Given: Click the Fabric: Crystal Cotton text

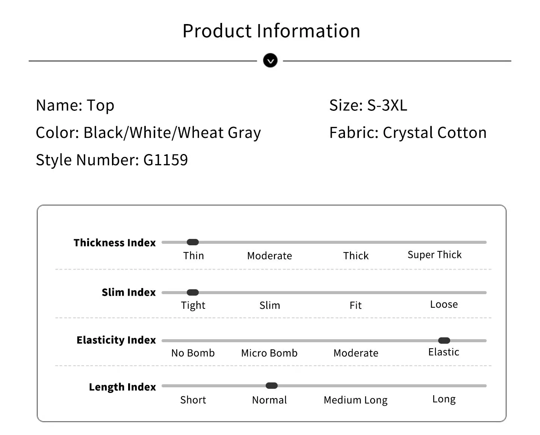Looking at the screenshot, I should (x=408, y=133).
